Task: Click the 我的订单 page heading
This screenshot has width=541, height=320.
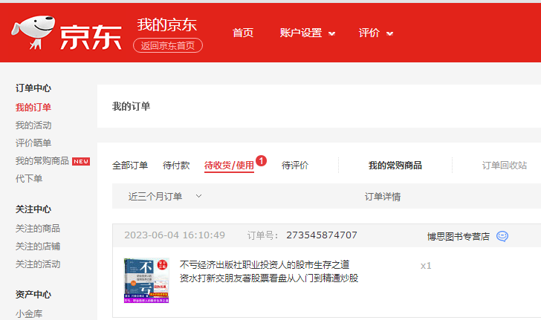Action: pos(131,106)
